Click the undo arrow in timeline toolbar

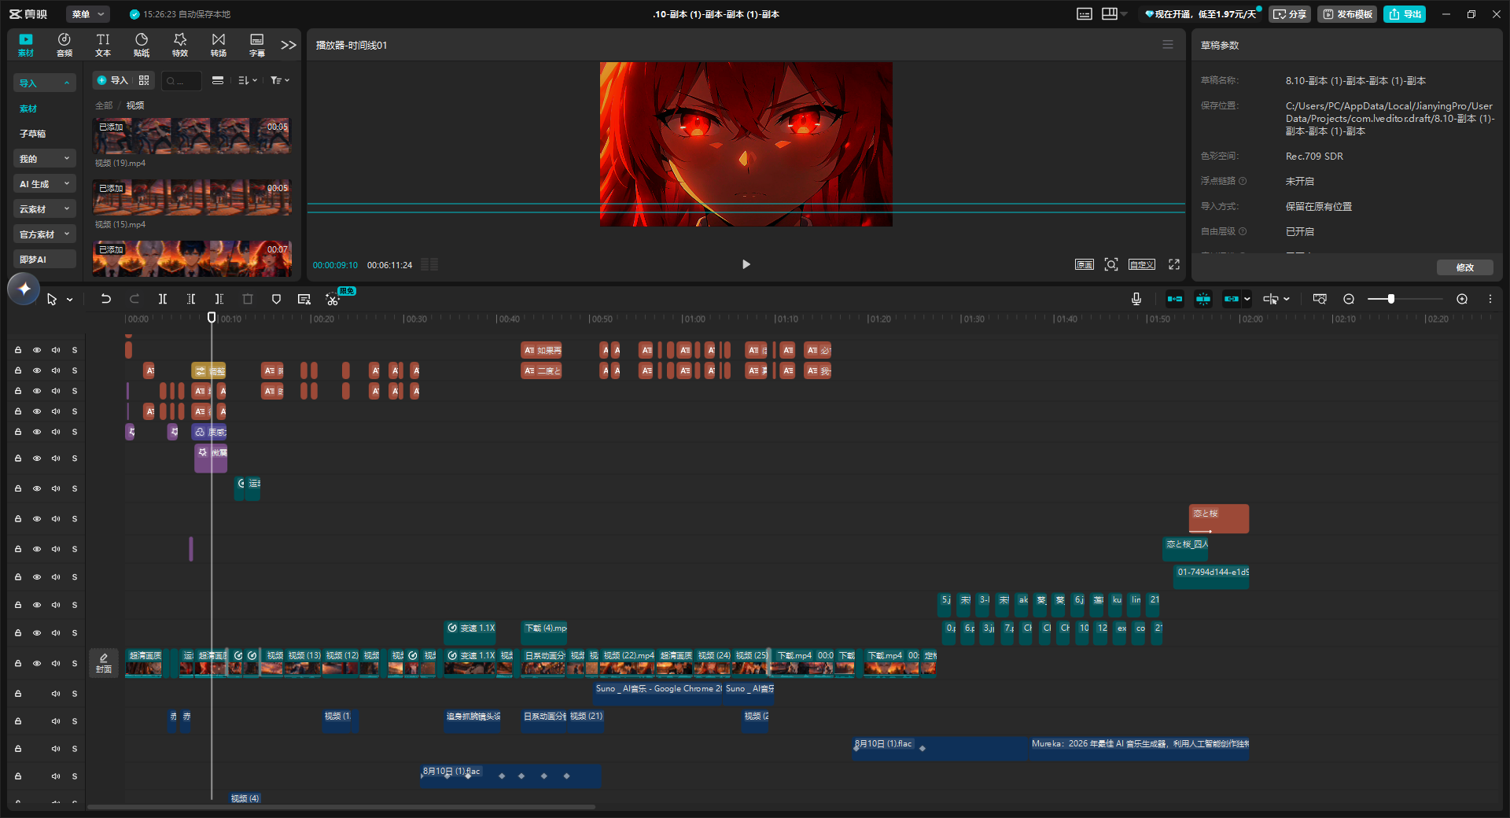point(106,299)
